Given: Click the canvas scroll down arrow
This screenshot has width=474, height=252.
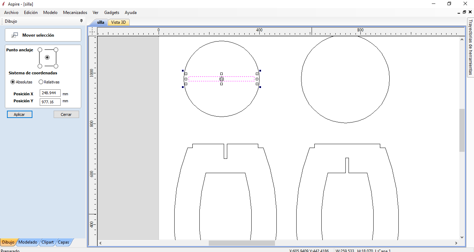Looking at the screenshot, I should (x=462, y=237).
